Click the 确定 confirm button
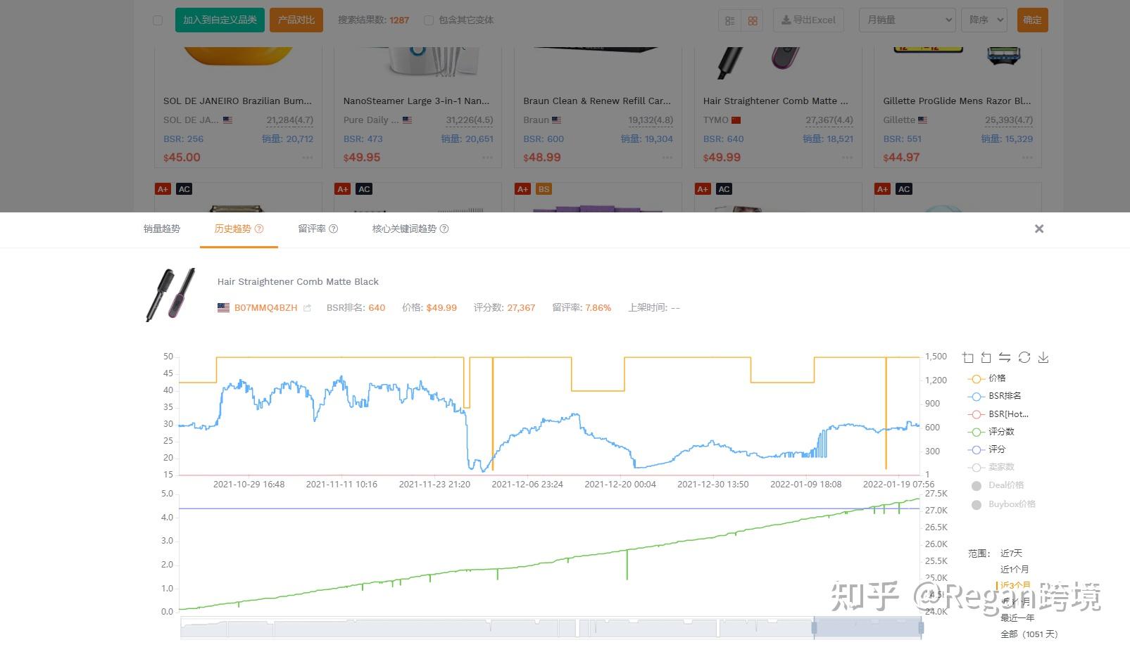The width and height of the screenshot is (1130, 647). coord(1033,20)
